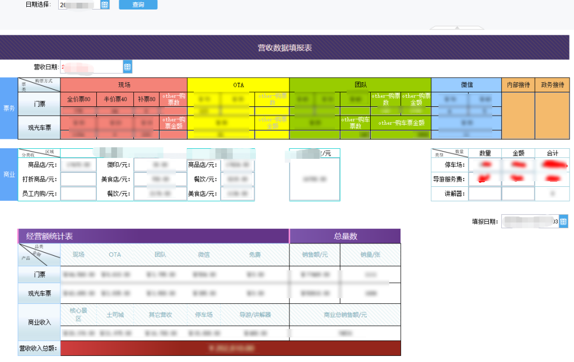This screenshot has height=362, width=574.
Task: Click the 门票 row label in 票务
Action: coord(39,104)
